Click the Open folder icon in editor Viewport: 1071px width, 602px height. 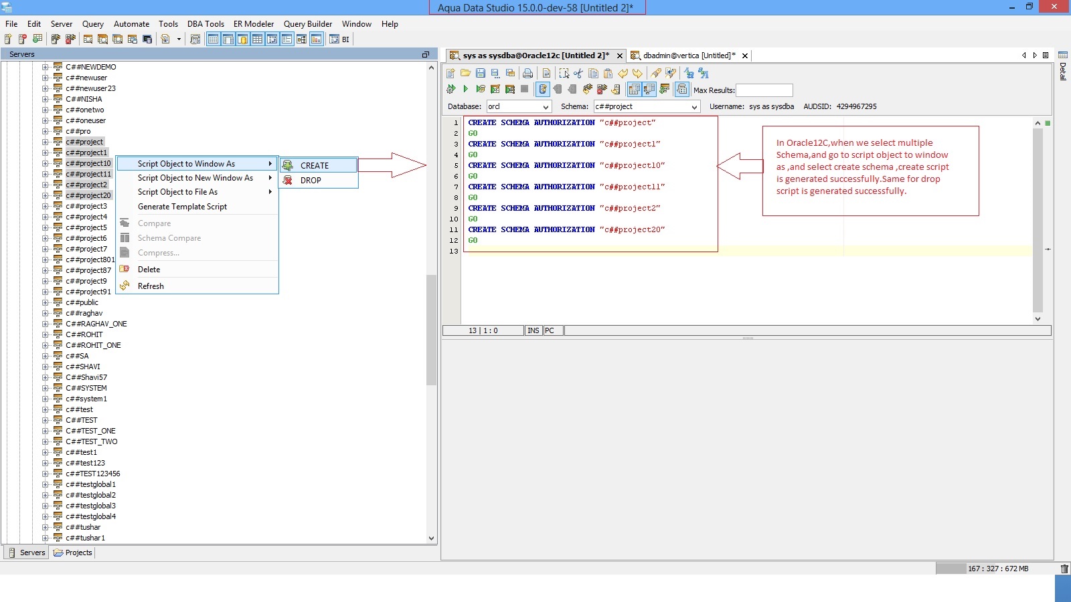pos(465,74)
